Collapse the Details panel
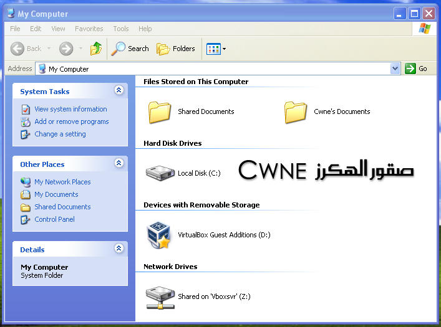The image size is (441, 327). click(x=119, y=249)
